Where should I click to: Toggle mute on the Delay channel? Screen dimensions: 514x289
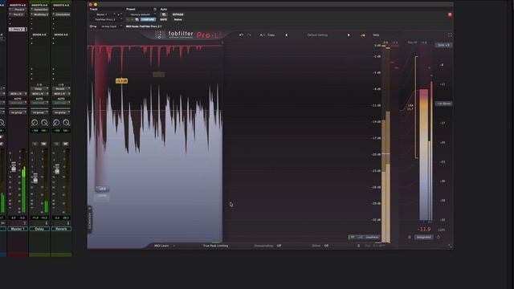(43, 144)
